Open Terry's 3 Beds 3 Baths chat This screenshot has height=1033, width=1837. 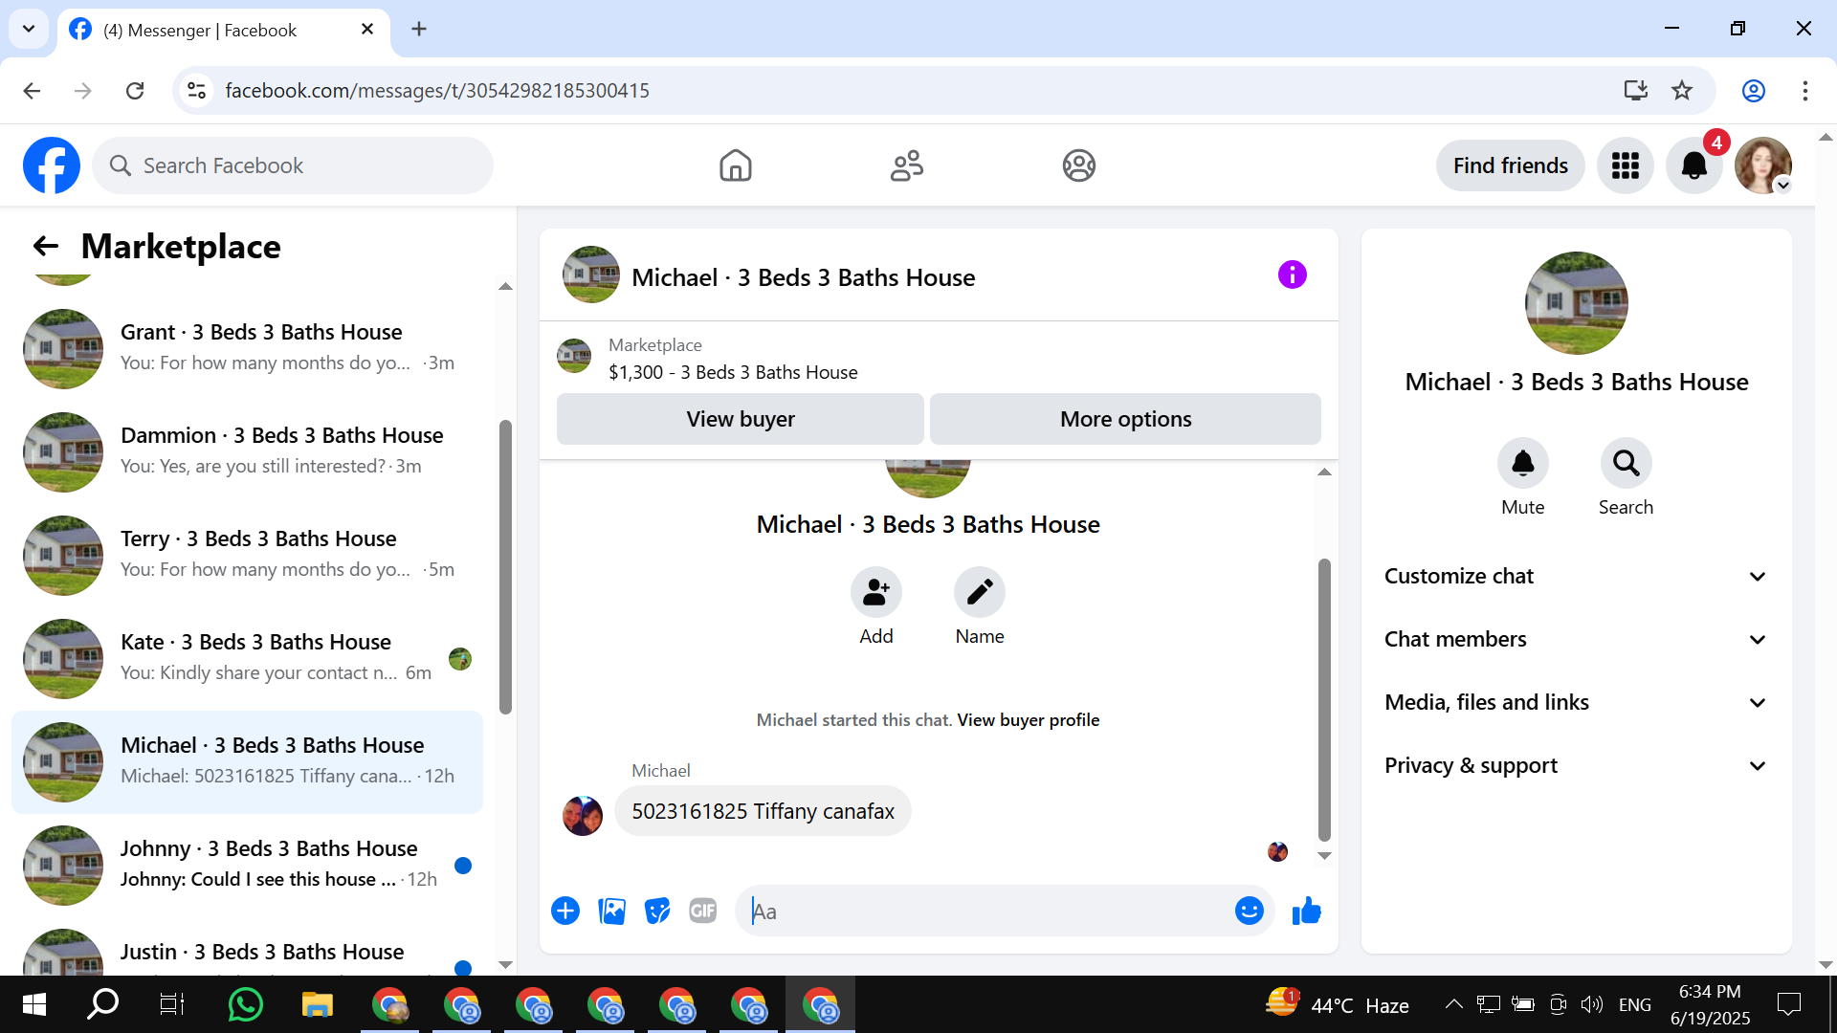coord(247,555)
